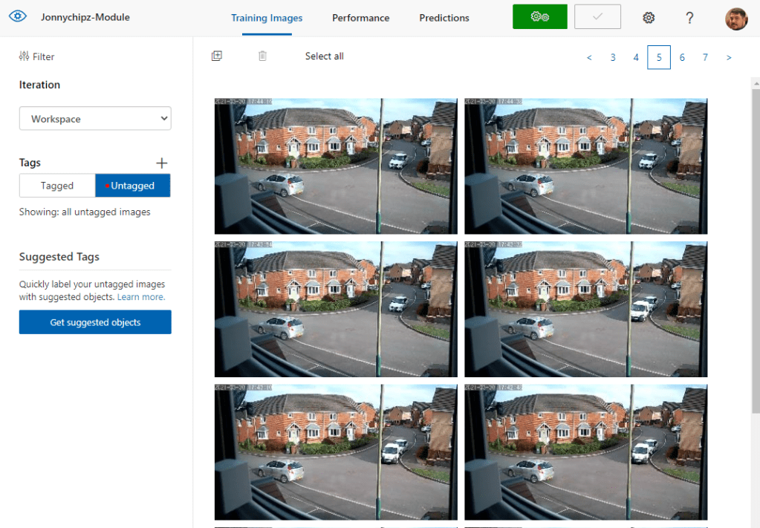Click the Quick Test checkmark button
Viewport: 760px width, 528px height.
(x=597, y=17)
